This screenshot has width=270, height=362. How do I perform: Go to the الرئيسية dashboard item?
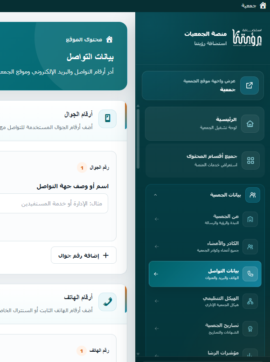[205, 123]
